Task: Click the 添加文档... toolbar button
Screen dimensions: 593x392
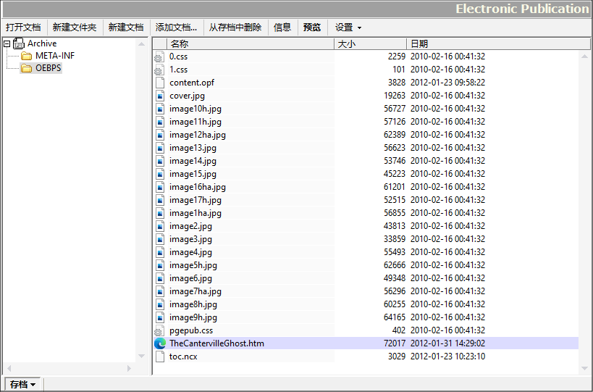Action: [x=176, y=28]
